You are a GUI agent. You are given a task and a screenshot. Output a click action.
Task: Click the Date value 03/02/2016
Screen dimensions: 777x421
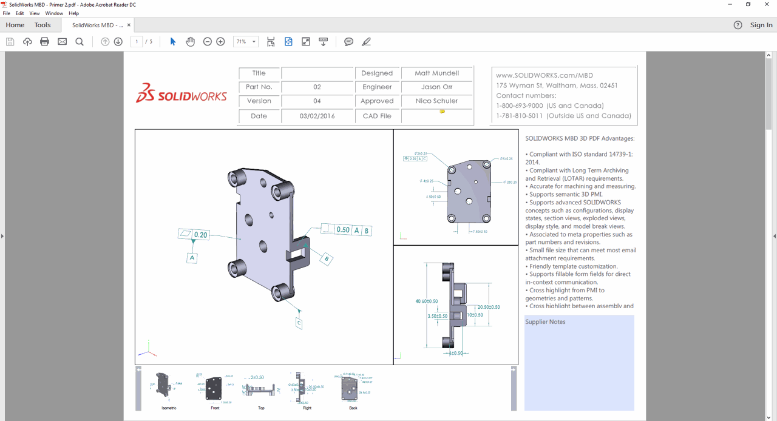(x=317, y=116)
